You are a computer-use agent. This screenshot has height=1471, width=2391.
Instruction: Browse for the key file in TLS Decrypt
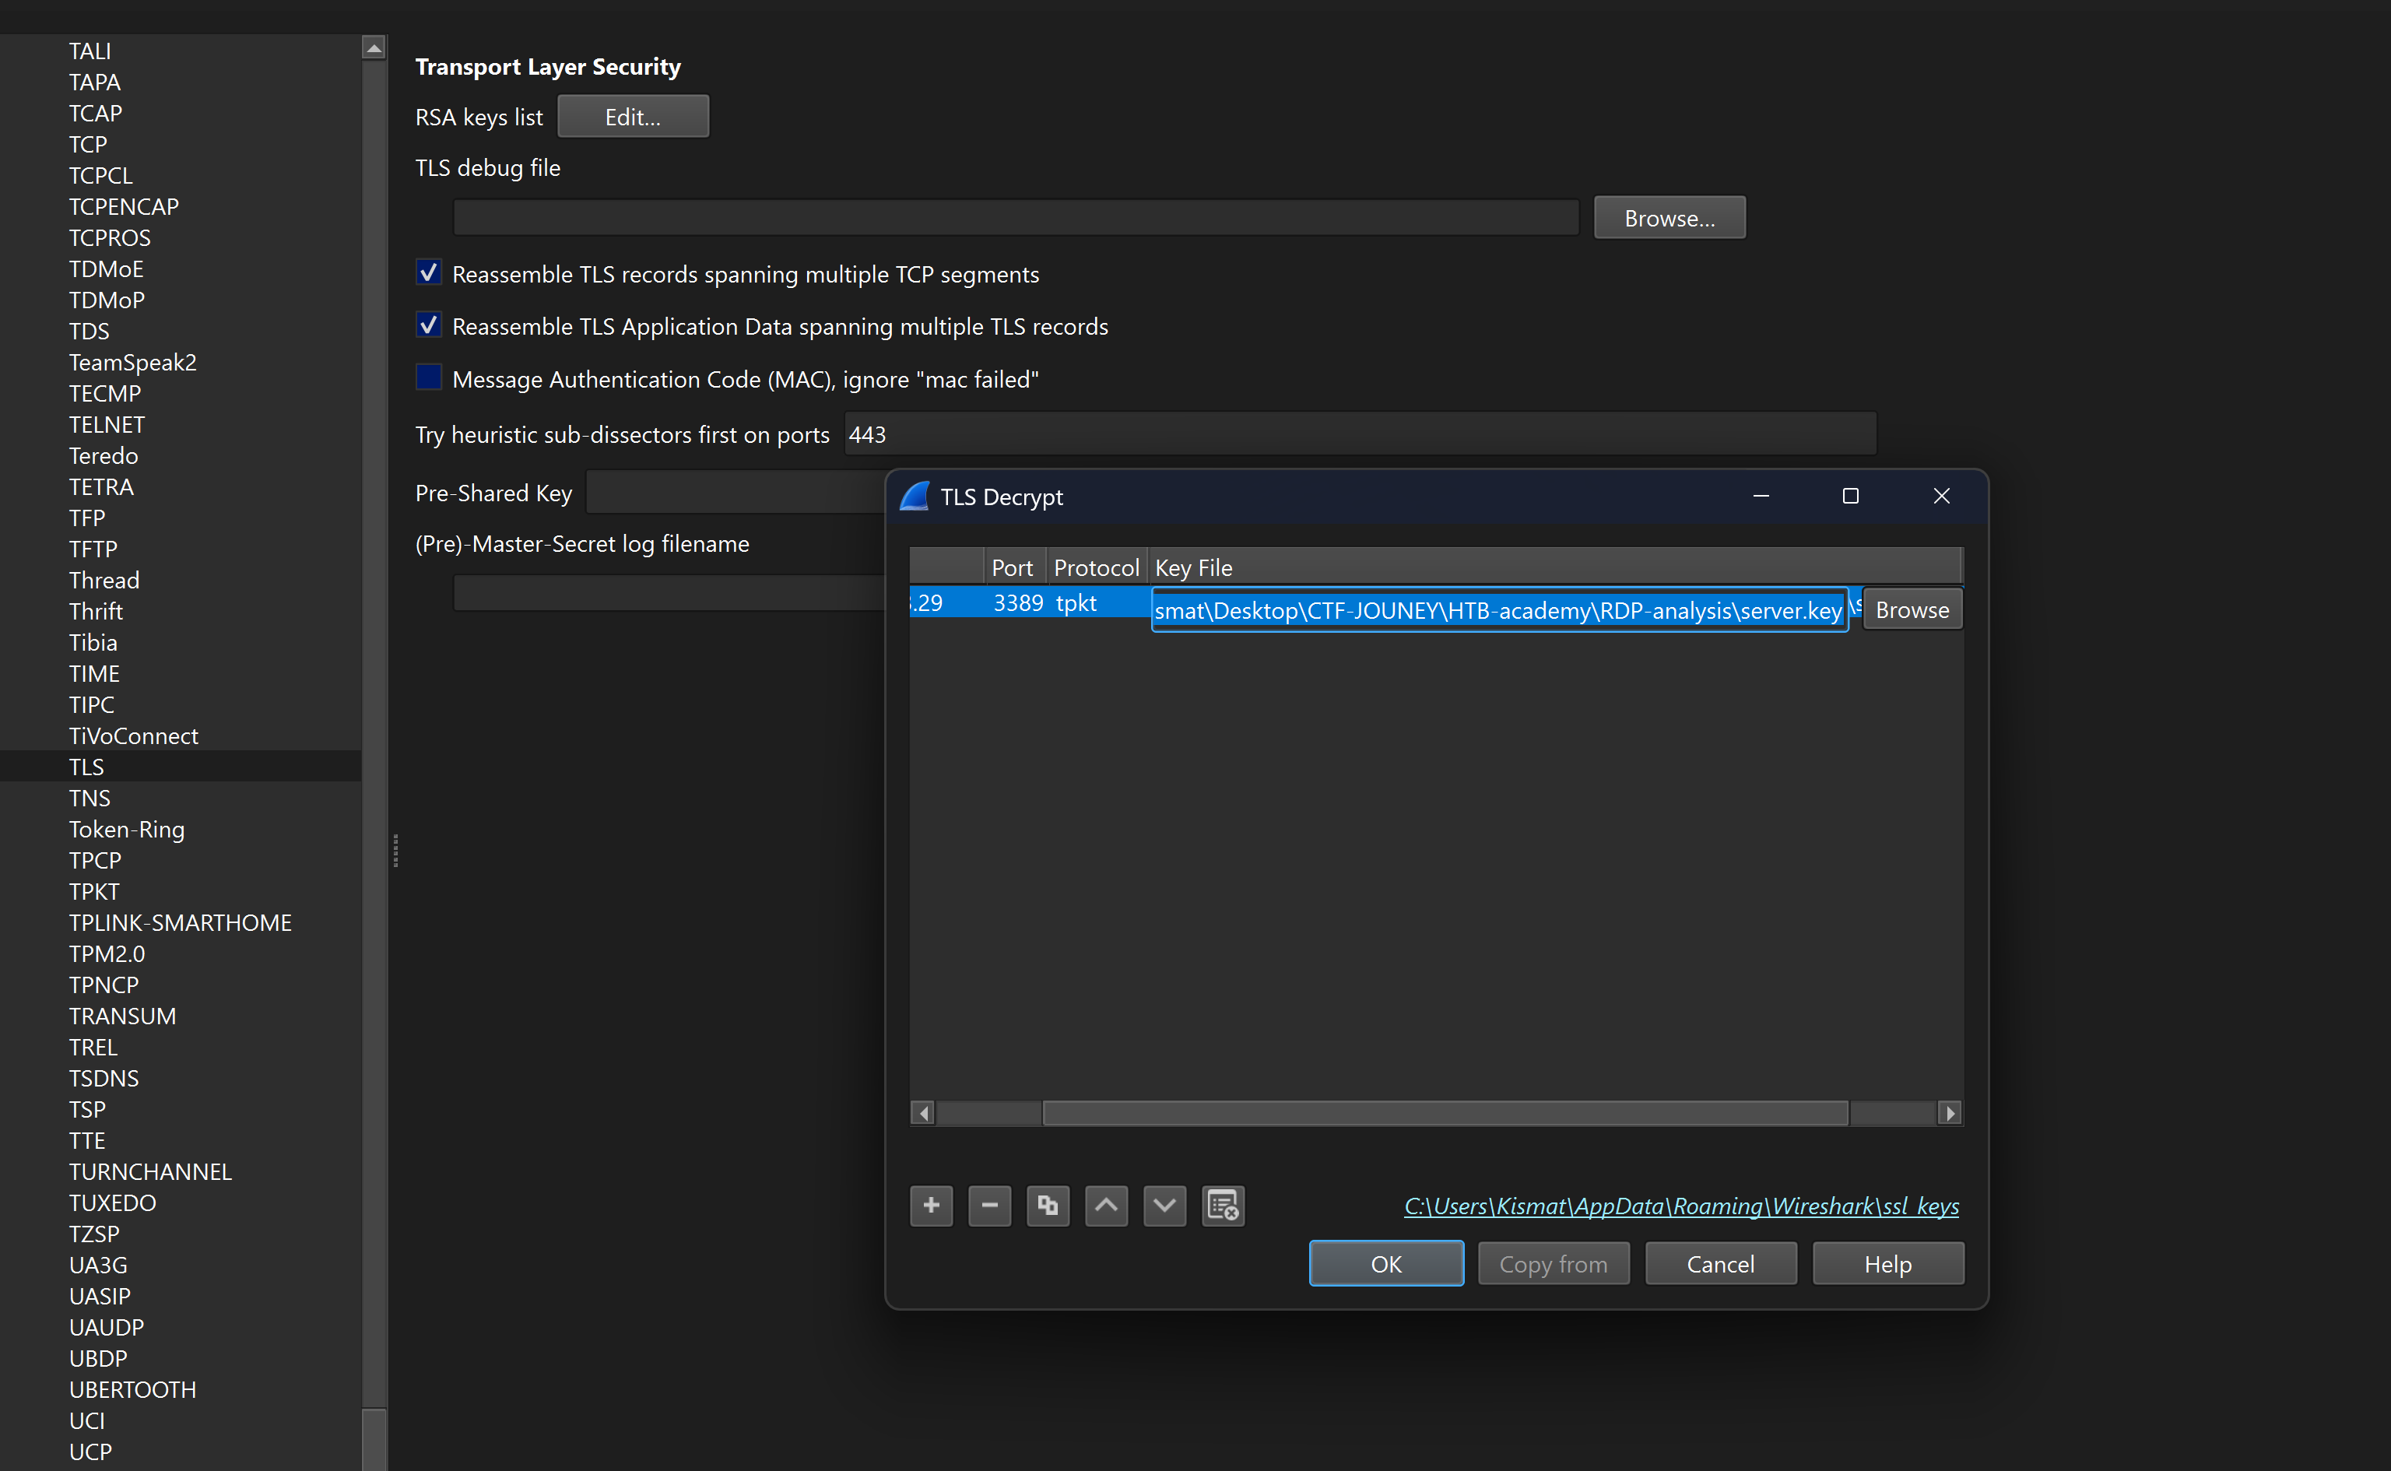click(1912, 610)
